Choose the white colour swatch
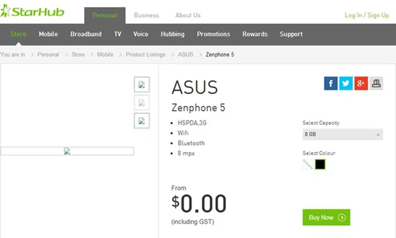This screenshot has width=396, height=238. tap(307, 164)
